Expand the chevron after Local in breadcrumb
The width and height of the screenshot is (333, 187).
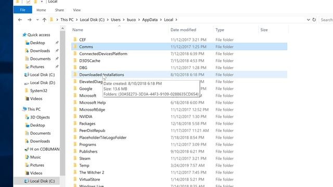coord(176,20)
